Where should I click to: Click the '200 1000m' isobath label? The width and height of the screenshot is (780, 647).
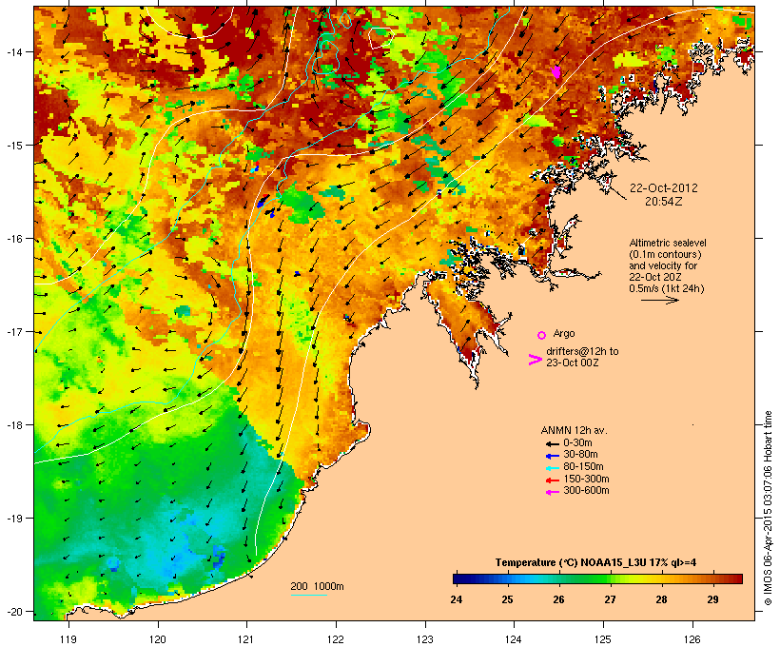[317, 586]
